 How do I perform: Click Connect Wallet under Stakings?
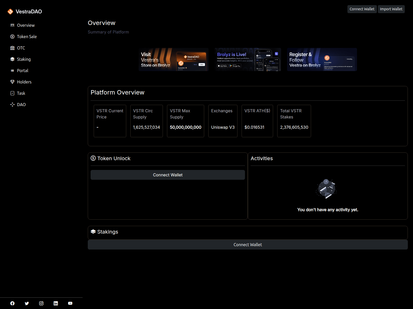click(248, 245)
